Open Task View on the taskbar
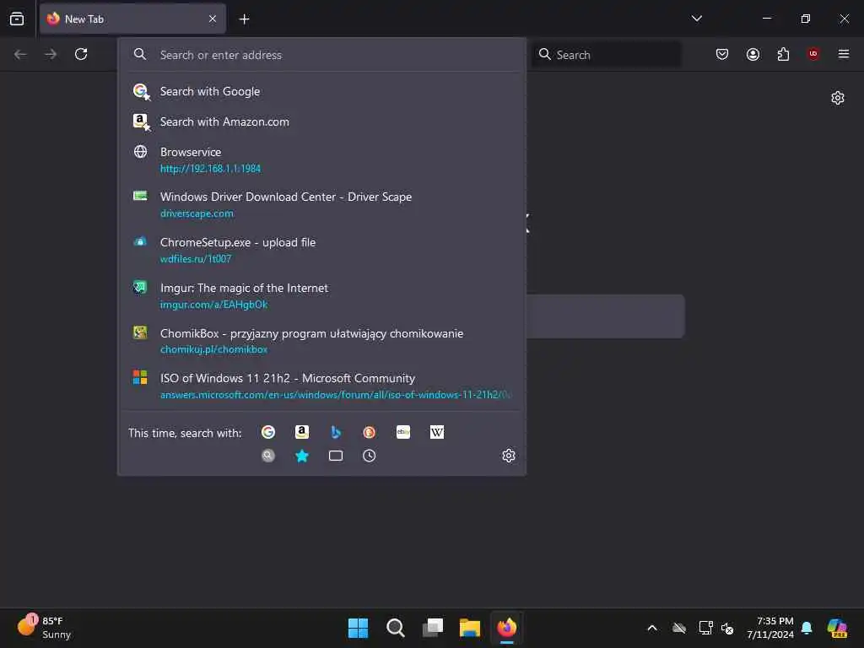This screenshot has height=648, width=864. pos(433,628)
